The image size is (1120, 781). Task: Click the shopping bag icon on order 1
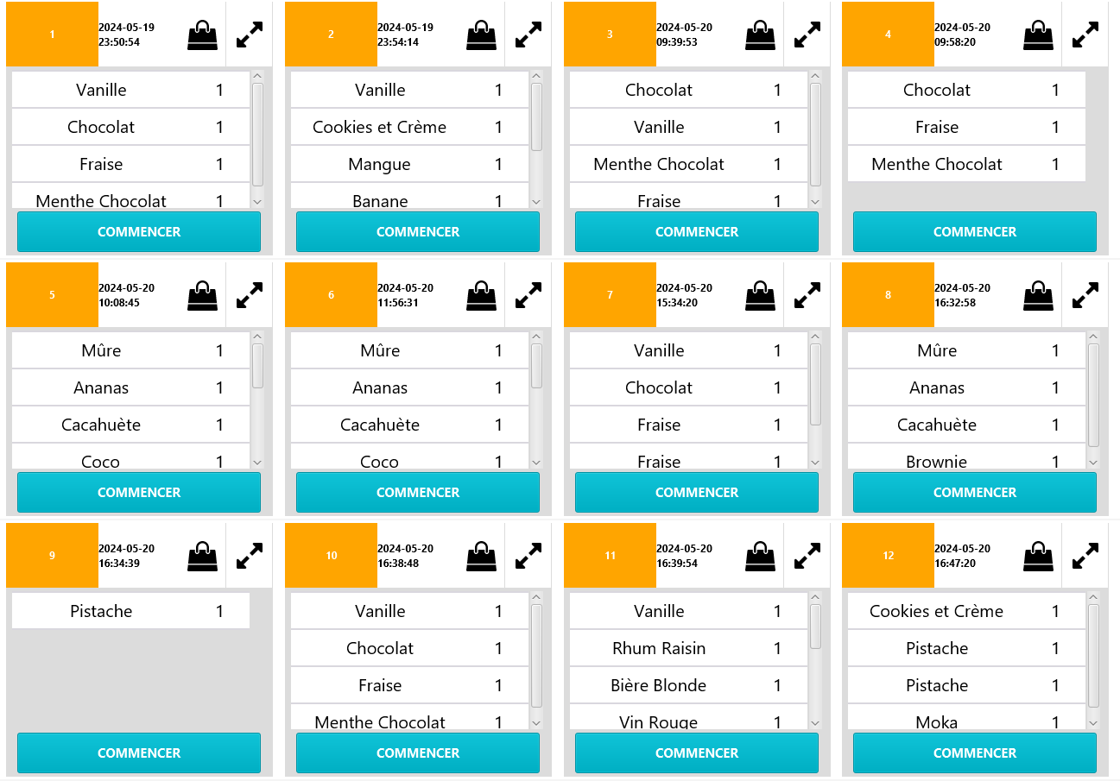click(x=203, y=35)
